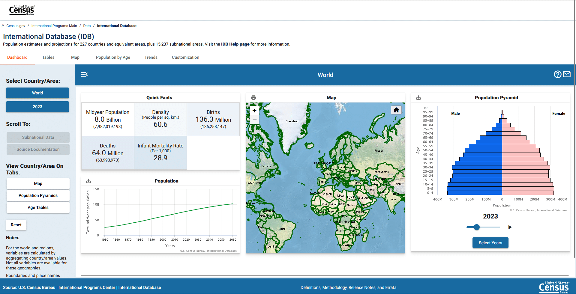Click the Census Bureau logo at top

[22, 10]
